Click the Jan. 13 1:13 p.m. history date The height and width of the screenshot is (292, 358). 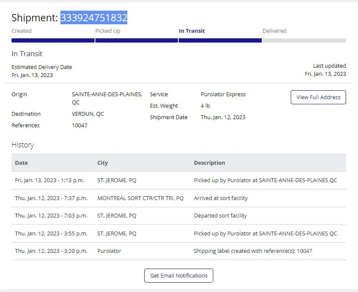point(49,180)
